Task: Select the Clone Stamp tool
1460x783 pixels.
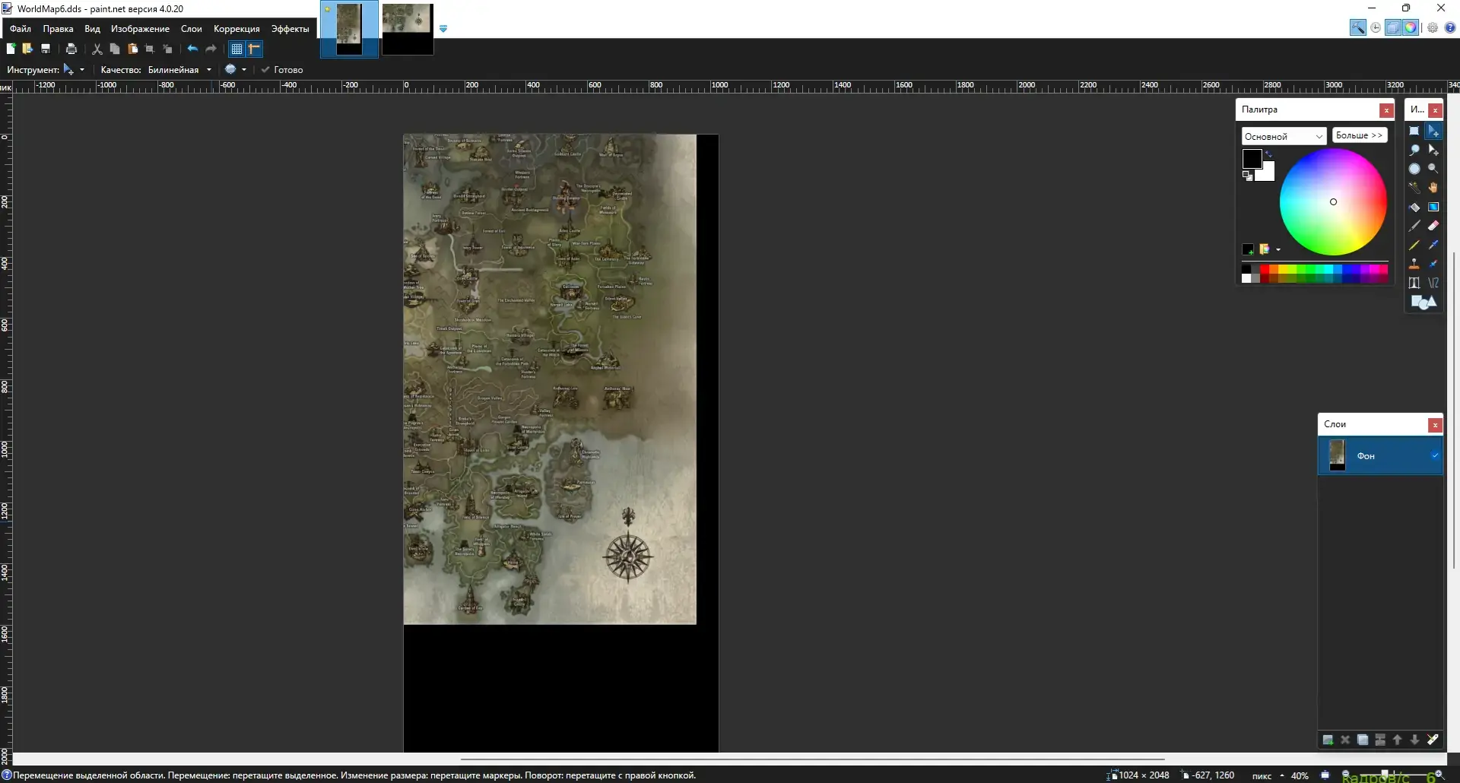Action: 1414,264
